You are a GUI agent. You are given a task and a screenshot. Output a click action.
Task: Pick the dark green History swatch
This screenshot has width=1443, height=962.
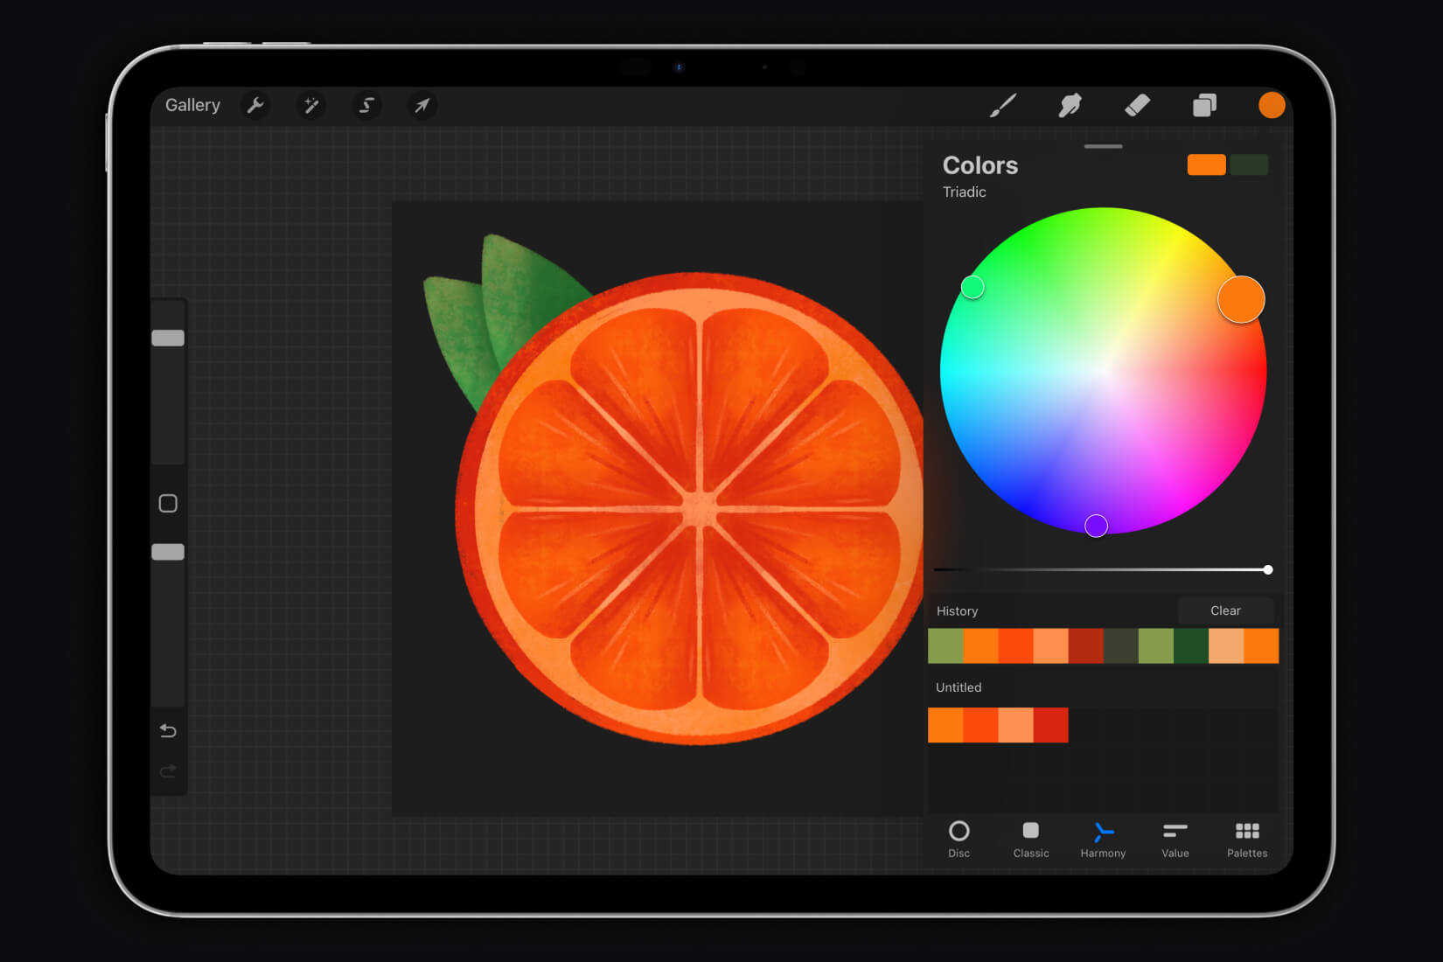click(1190, 645)
